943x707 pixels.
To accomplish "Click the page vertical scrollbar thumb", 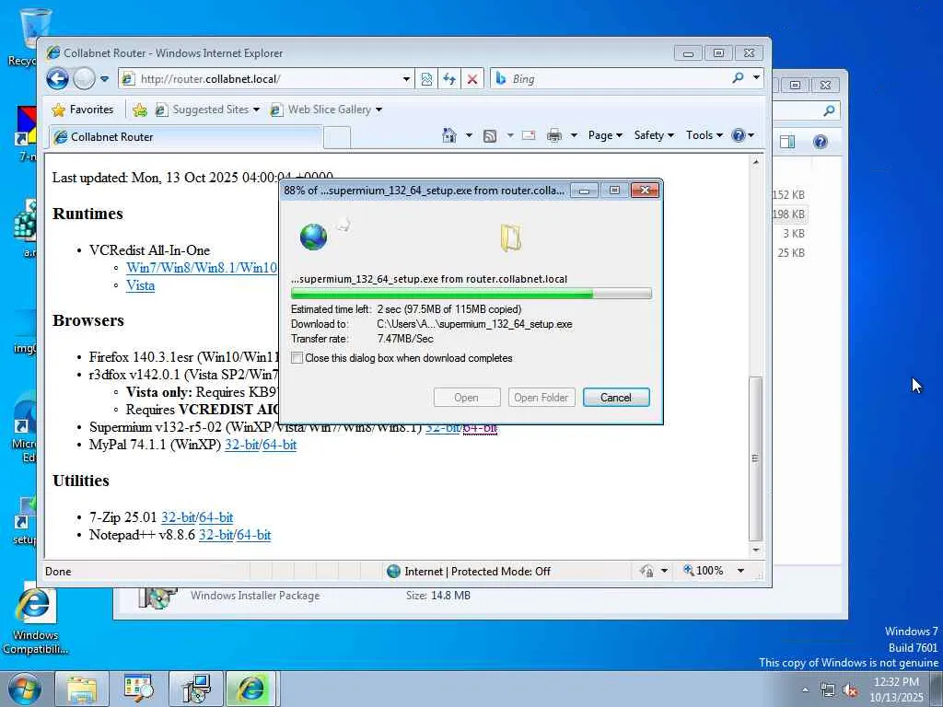I will 755,458.
